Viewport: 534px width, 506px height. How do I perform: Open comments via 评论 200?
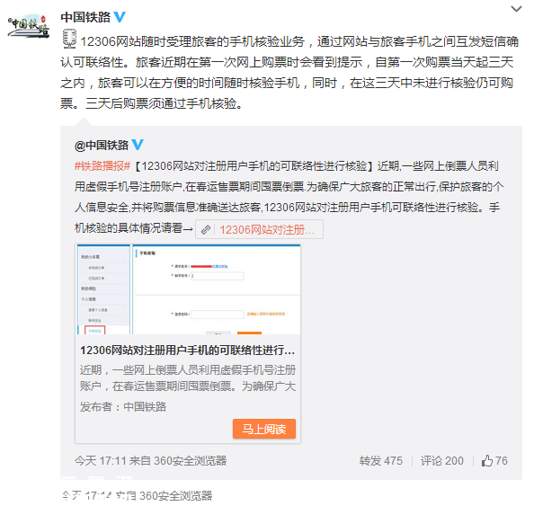[x=441, y=461]
